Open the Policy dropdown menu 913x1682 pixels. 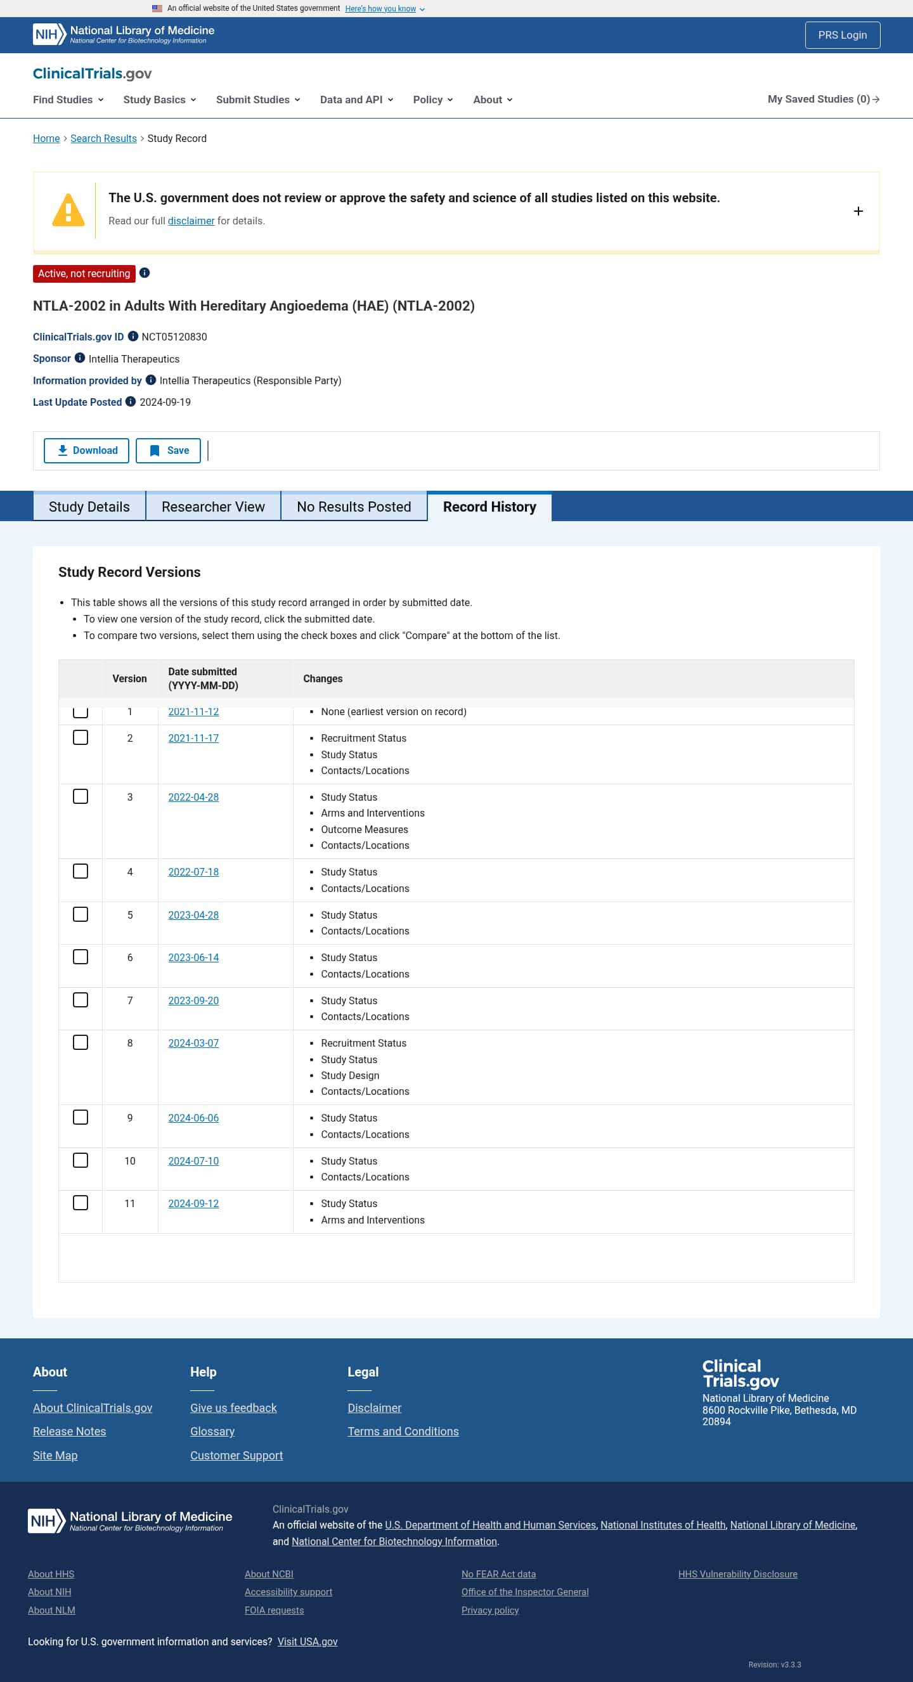[432, 100]
